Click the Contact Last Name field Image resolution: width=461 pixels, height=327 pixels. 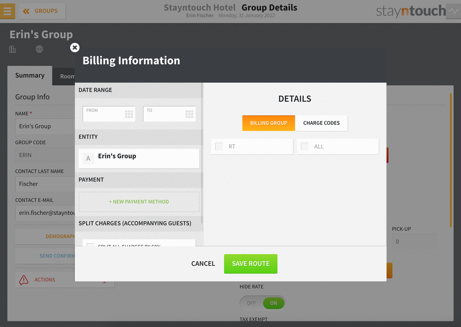(x=45, y=184)
